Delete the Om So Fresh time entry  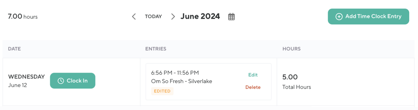(253, 87)
